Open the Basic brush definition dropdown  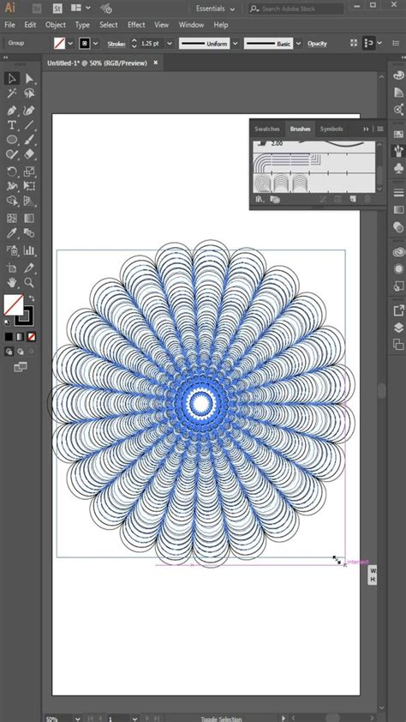[x=298, y=43]
